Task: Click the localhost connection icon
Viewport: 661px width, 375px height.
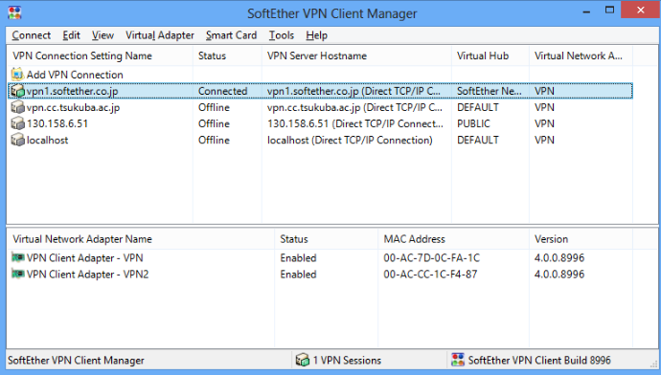Action: pyautogui.click(x=17, y=141)
